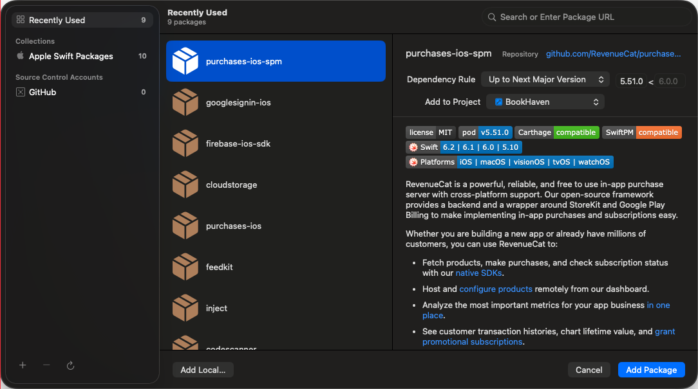
Task: Click the plus icon to add an account
Action: click(23, 365)
